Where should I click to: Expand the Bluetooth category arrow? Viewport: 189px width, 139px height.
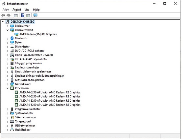[x=8, y=39]
